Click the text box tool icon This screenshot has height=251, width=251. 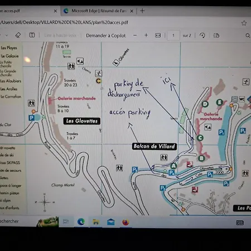[x=32, y=35]
